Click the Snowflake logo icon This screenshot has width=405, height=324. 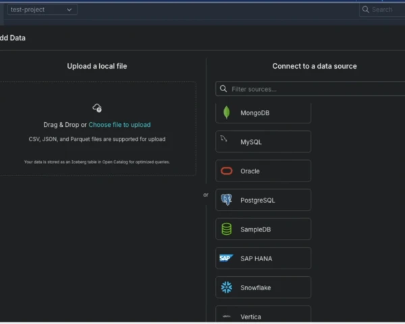[227, 288]
